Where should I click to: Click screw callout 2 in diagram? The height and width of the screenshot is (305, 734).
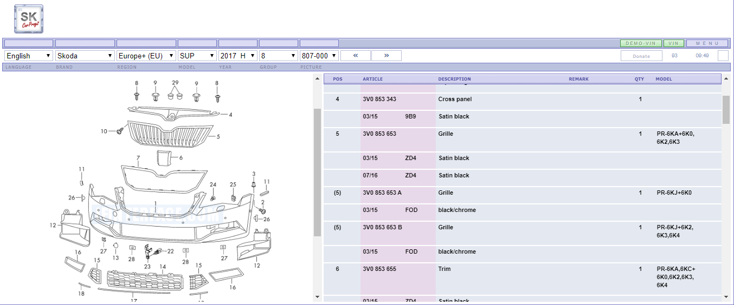pyautogui.click(x=263, y=202)
